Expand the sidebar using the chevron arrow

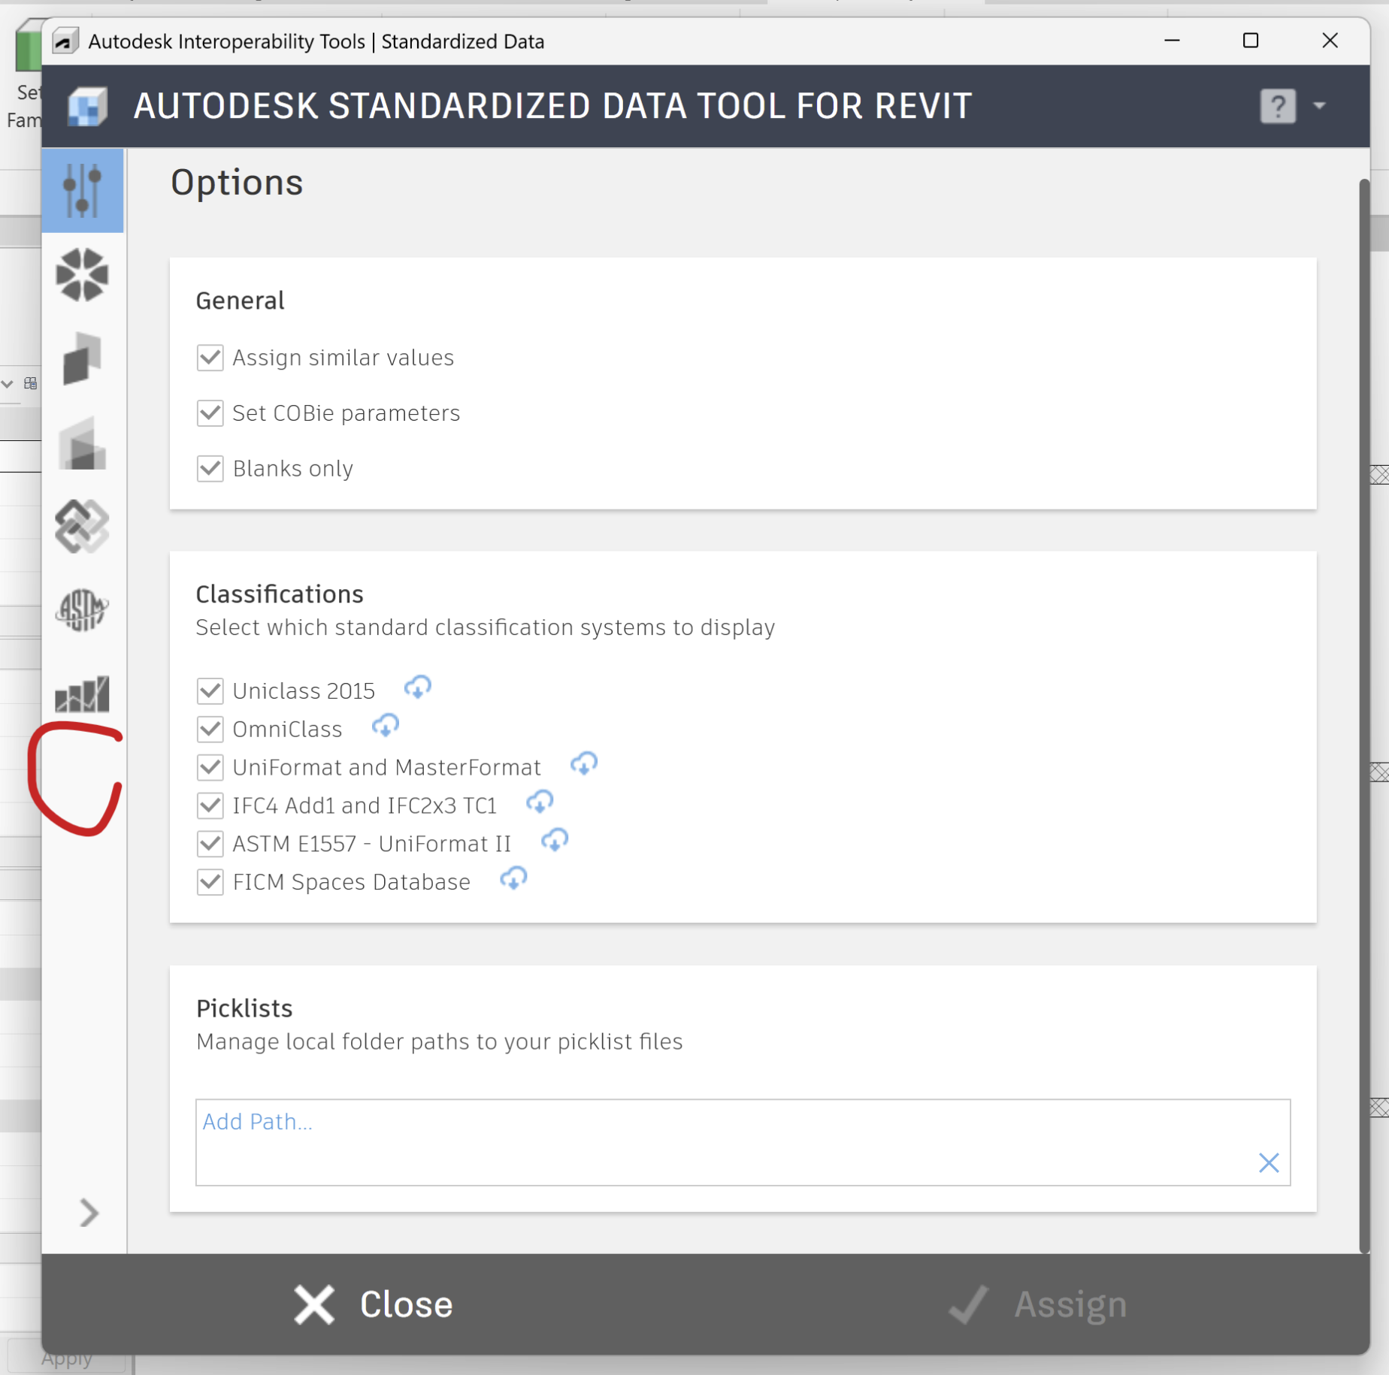(88, 1212)
